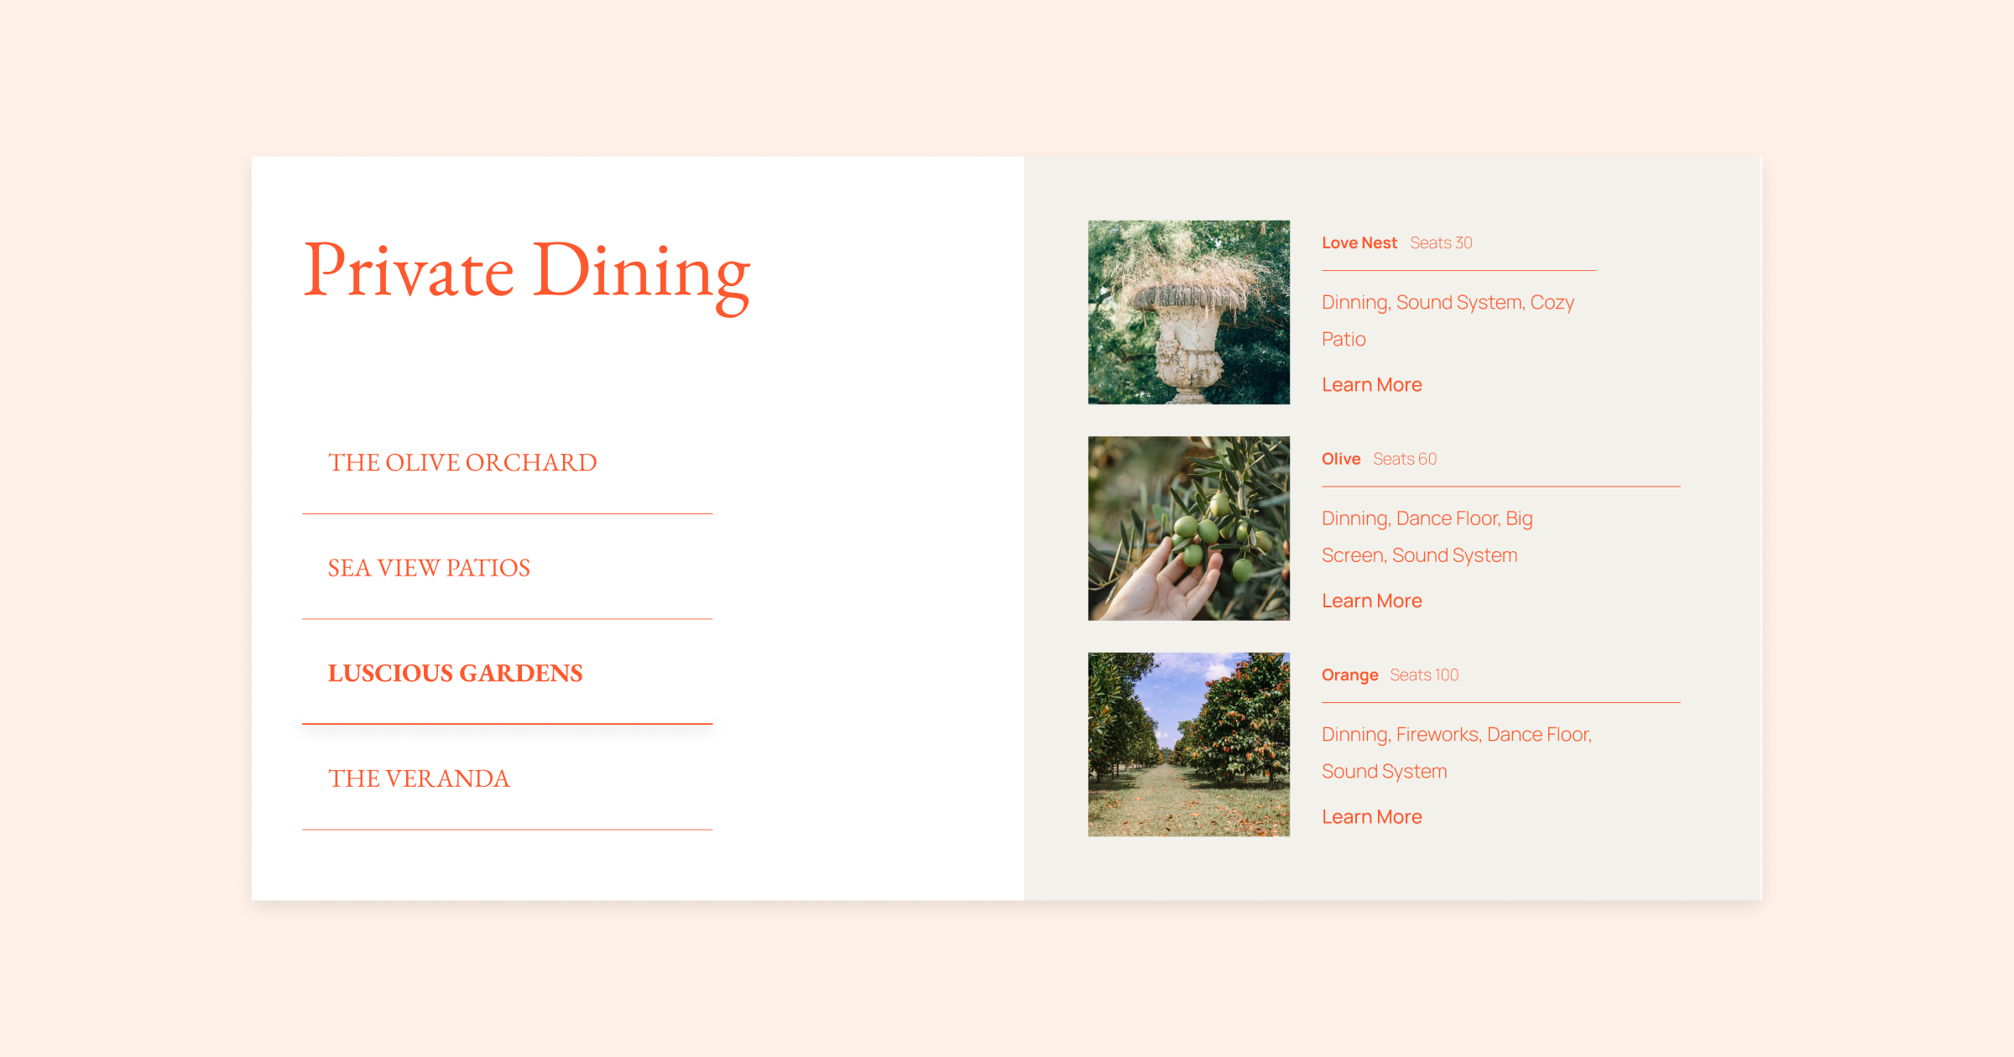Click Learn More for Love Nest
The width and height of the screenshot is (2014, 1057).
1370,385
